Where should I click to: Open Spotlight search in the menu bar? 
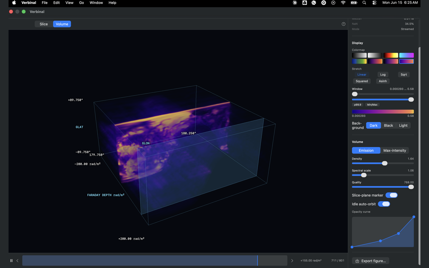point(364,3)
